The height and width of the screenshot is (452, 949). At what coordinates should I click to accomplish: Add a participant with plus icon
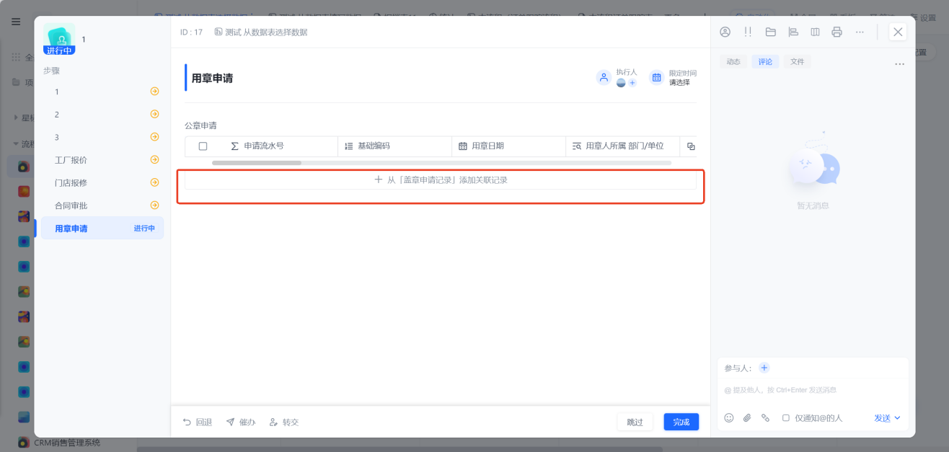[764, 368]
